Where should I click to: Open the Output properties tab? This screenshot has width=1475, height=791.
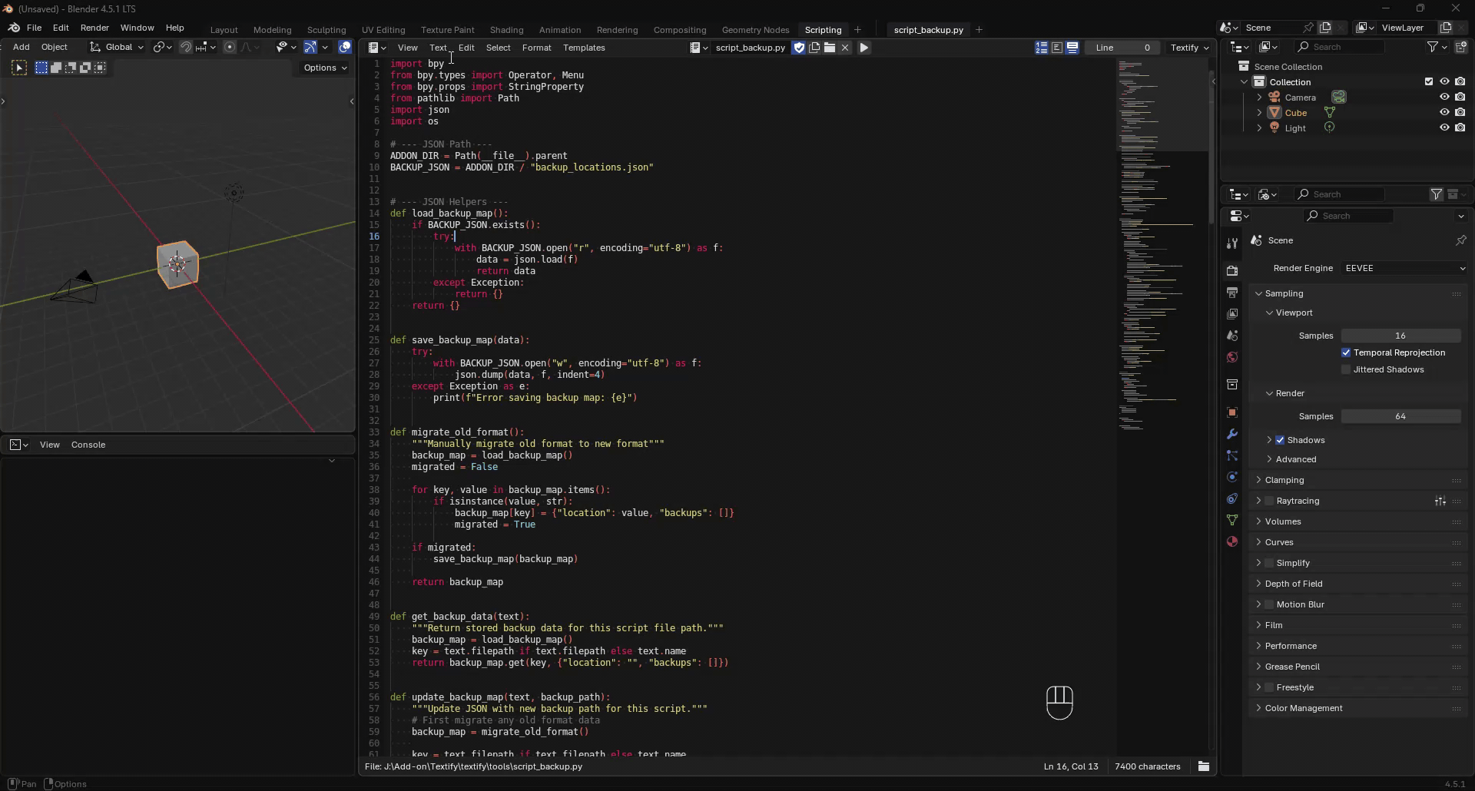(x=1232, y=293)
